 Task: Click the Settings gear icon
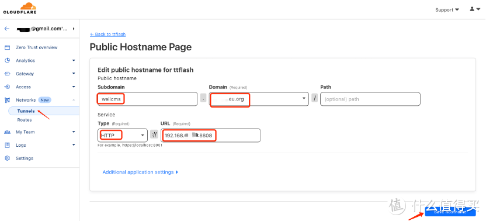(8, 158)
